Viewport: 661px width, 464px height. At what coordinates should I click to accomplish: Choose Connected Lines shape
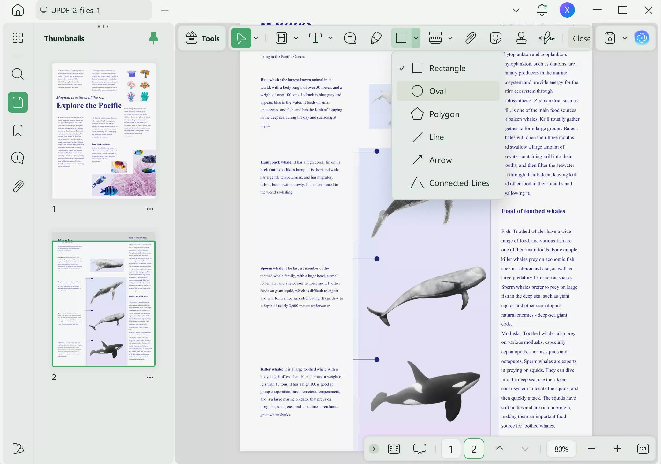459,183
